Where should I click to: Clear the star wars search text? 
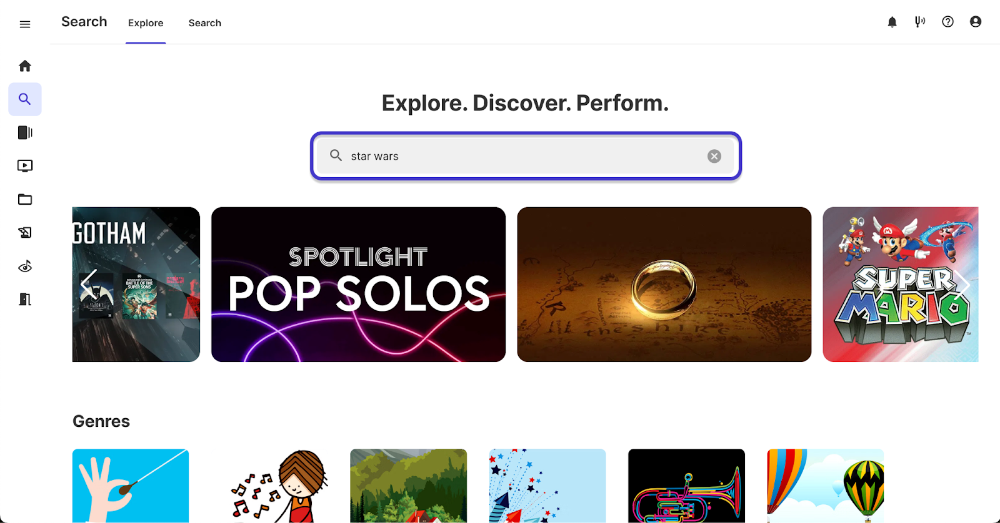714,157
